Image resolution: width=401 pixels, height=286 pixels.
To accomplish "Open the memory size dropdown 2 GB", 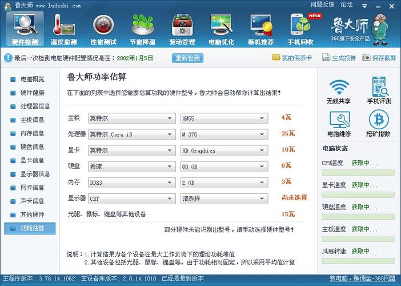I will (x=224, y=182).
